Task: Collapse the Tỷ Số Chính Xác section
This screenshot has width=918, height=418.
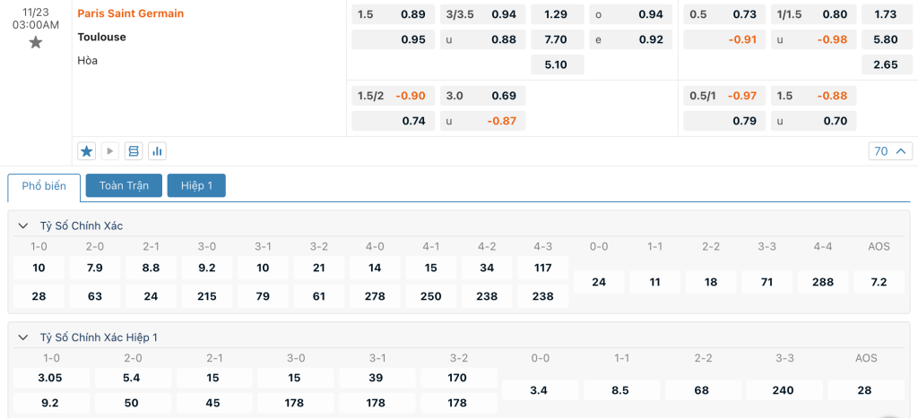Action: pyautogui.click(x=24, y=226)
